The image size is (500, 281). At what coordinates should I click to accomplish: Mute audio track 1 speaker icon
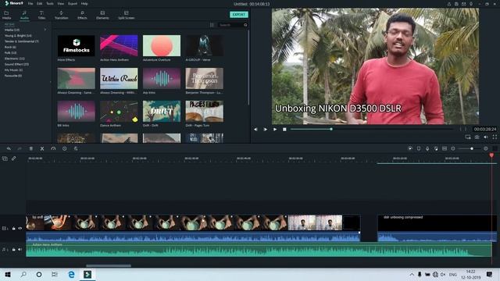pyautogui.click(x=20, y=250)
